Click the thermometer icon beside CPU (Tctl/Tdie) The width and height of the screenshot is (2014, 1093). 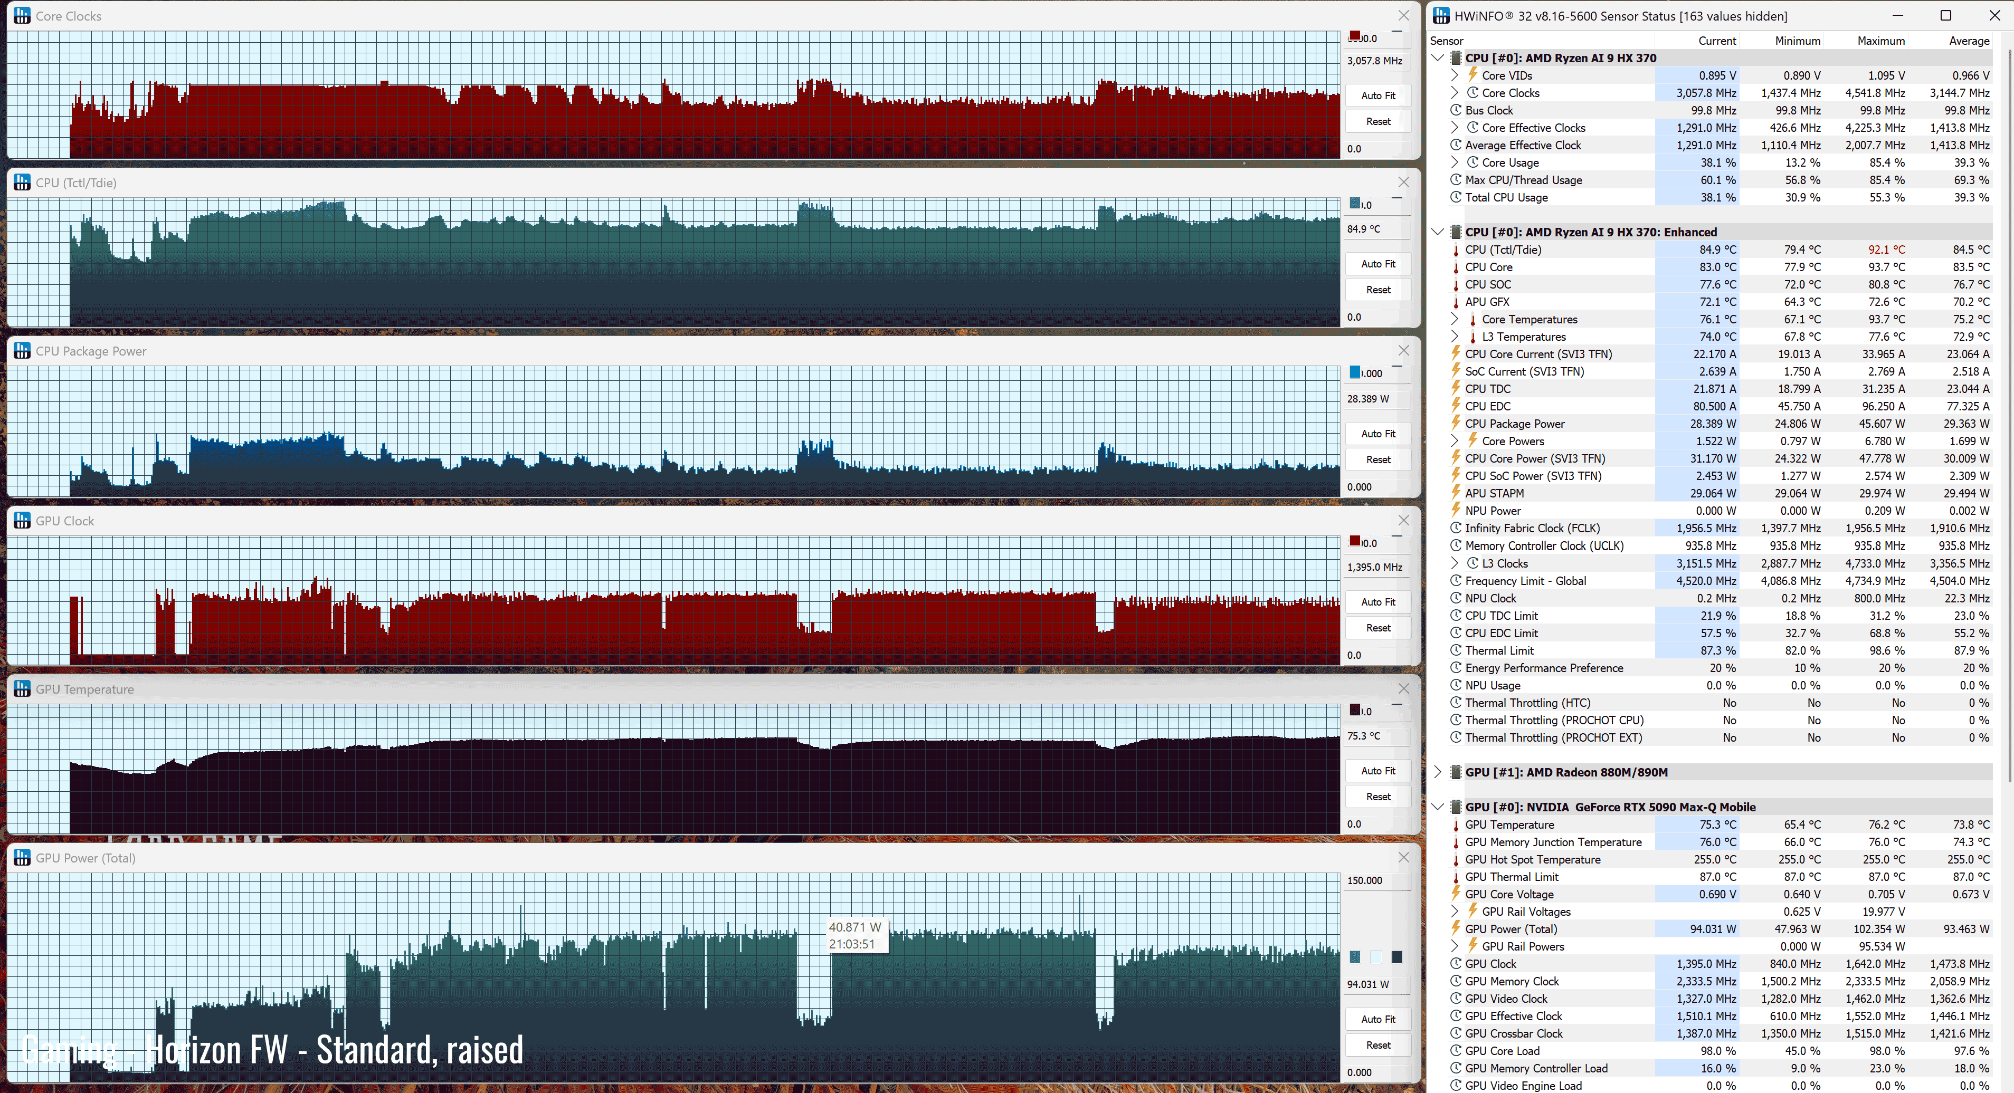(x=1456, y=250)
